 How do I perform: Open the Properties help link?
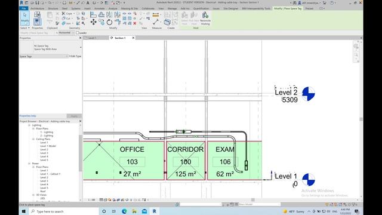pyautogui.click(x=28, y=116)
